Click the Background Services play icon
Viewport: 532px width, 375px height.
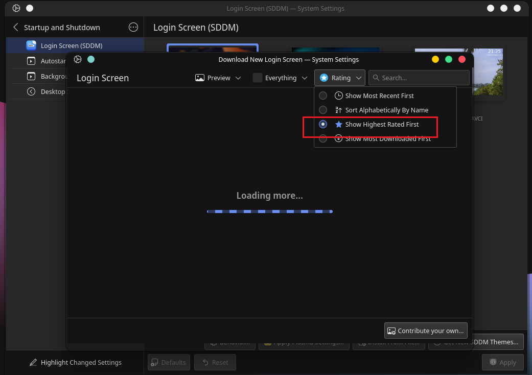(x=31, y=76)
